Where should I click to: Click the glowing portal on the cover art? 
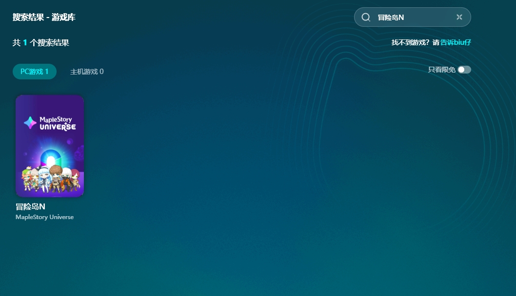pyautogui.click(x=50, y=158)
